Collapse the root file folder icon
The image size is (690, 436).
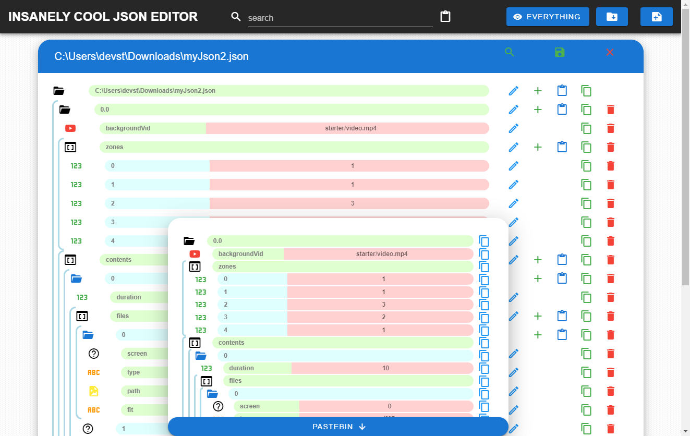(x=59, y=91)
